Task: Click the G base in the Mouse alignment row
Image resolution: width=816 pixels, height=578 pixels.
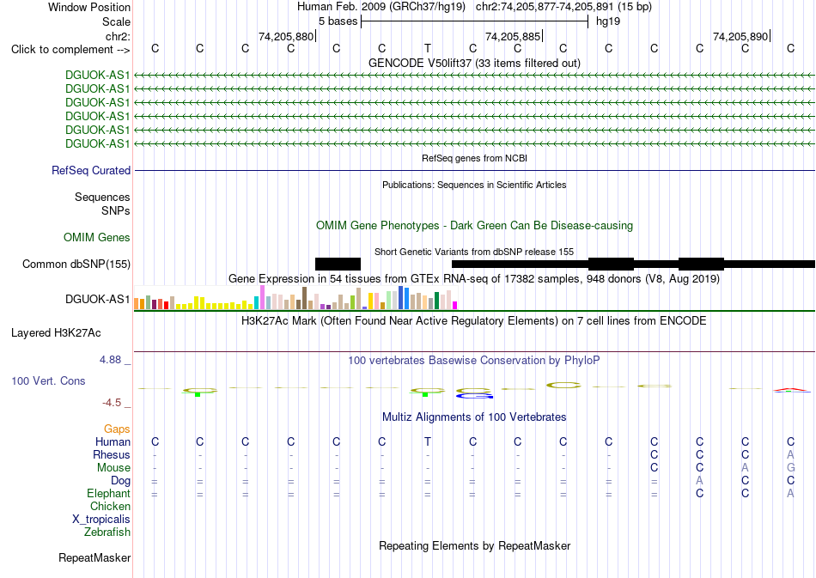Action: click(790, 468)
